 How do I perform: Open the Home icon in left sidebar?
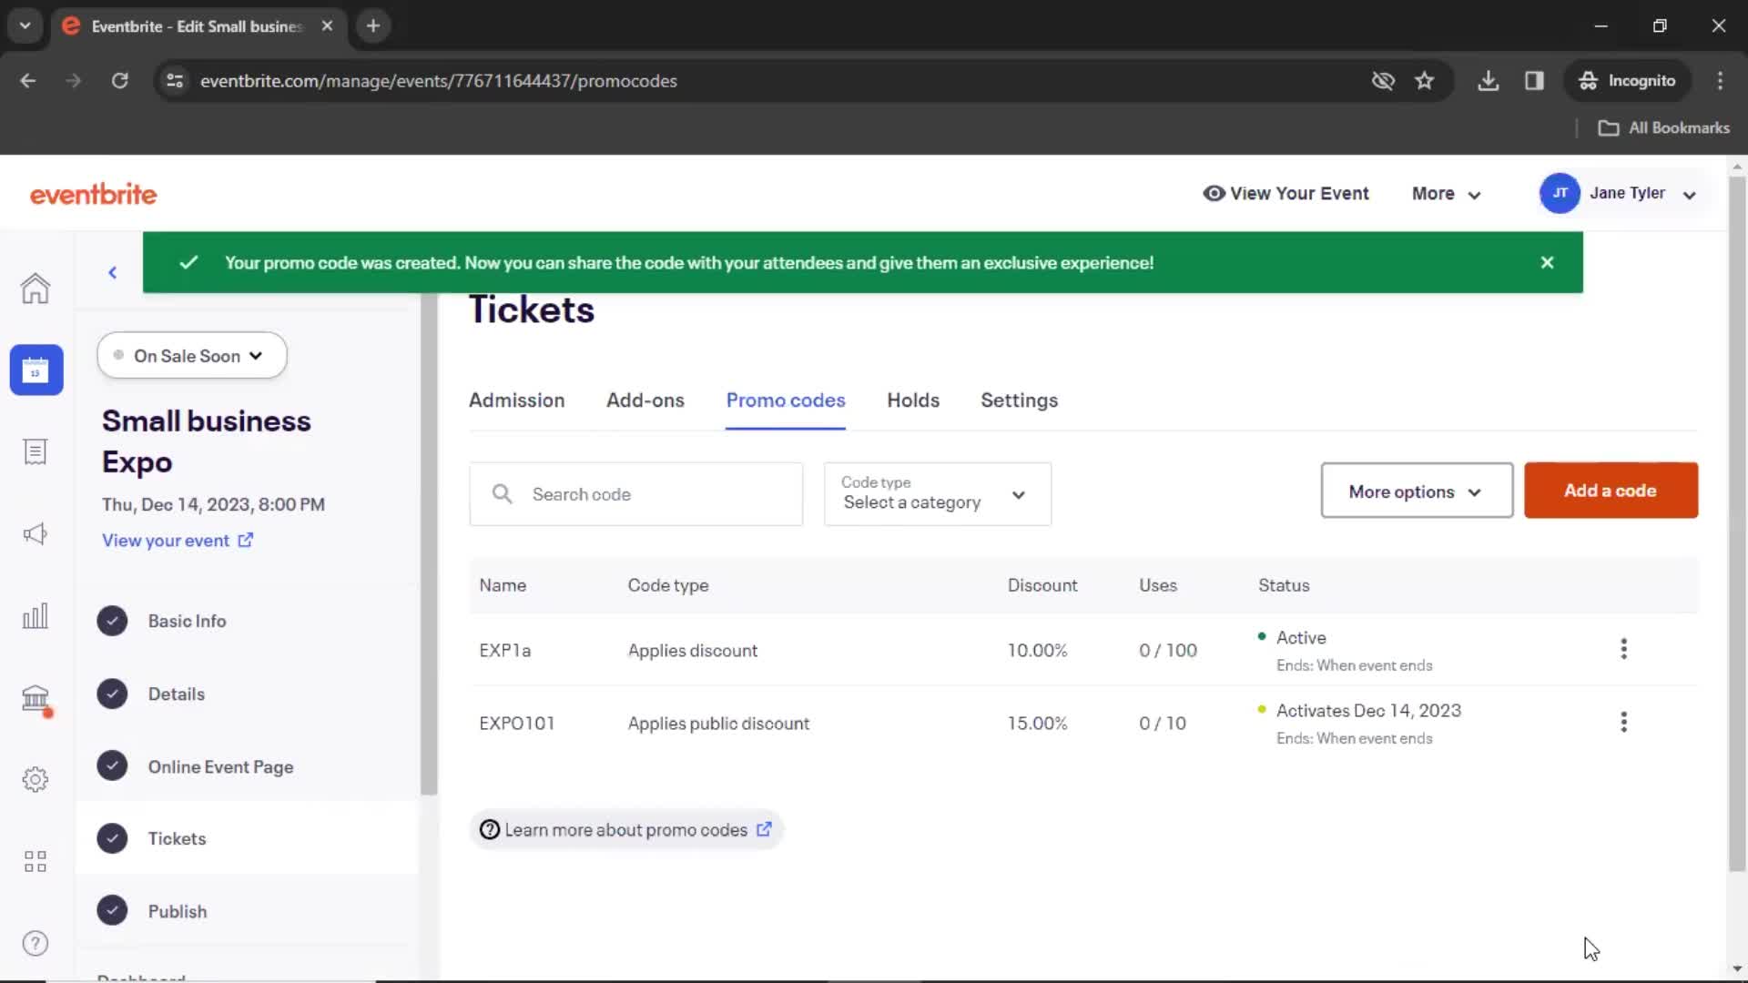pos(36,289)
